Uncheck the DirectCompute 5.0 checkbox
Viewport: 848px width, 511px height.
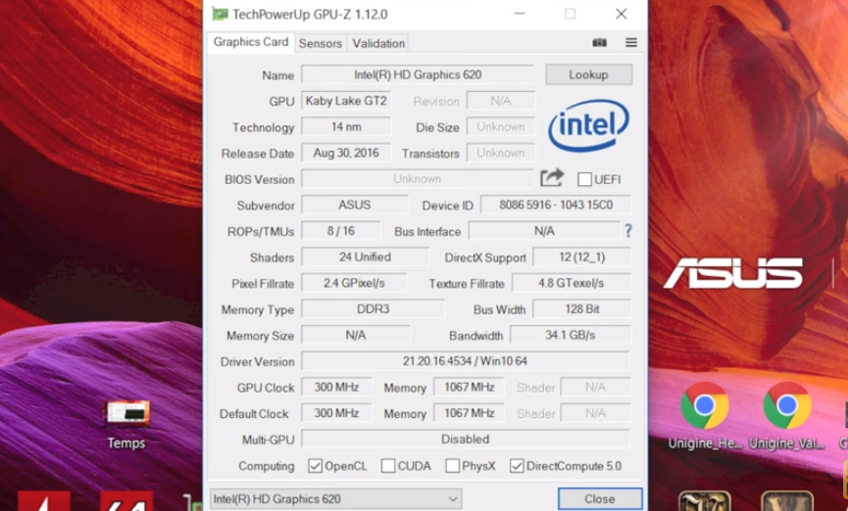(517, 466)
